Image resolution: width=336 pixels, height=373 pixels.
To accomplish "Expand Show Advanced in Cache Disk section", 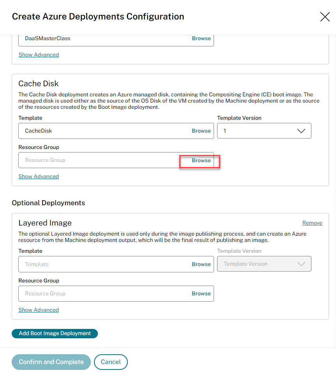I will (x=39, y=176).
